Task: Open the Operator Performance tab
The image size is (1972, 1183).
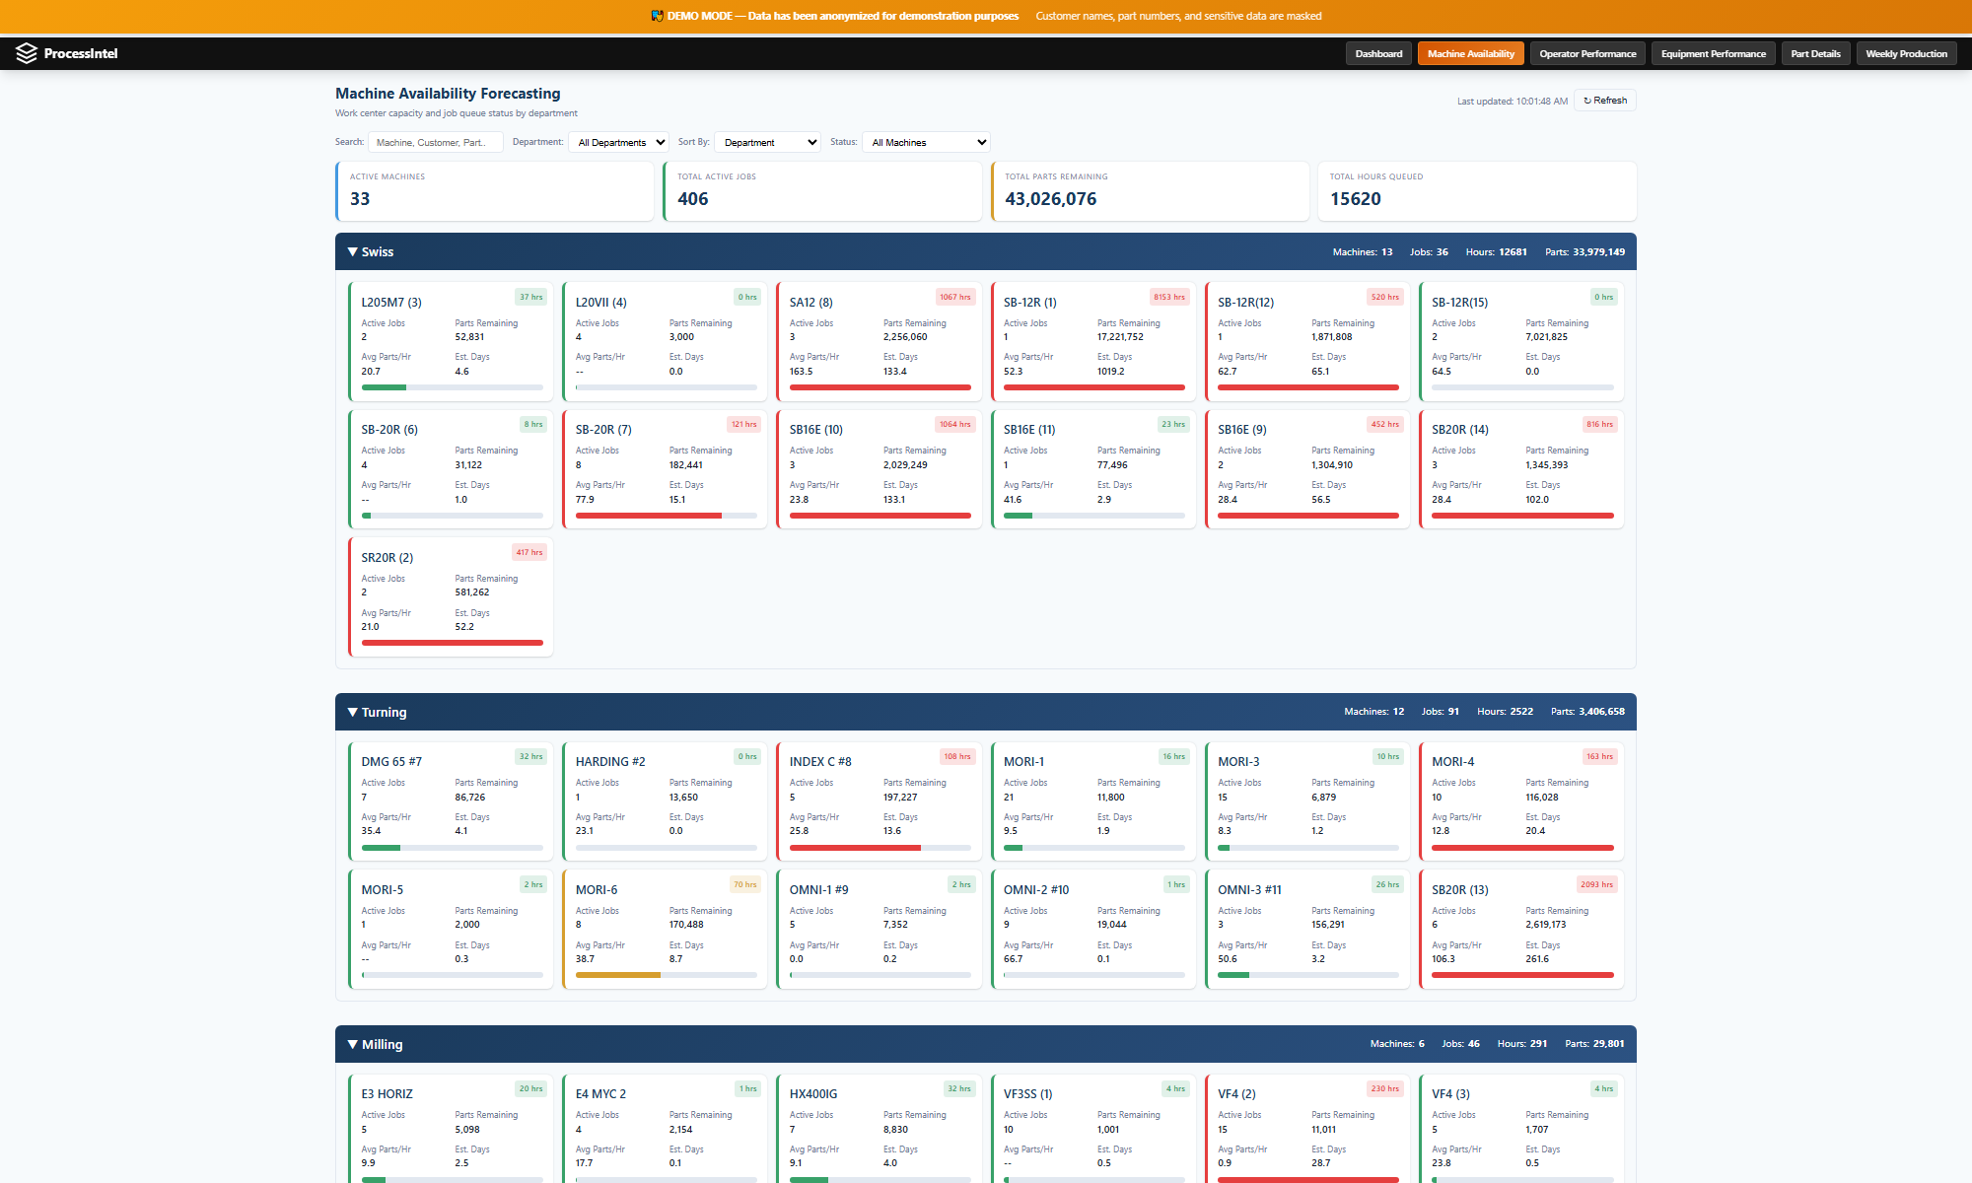Action: tap(1588, 53)
